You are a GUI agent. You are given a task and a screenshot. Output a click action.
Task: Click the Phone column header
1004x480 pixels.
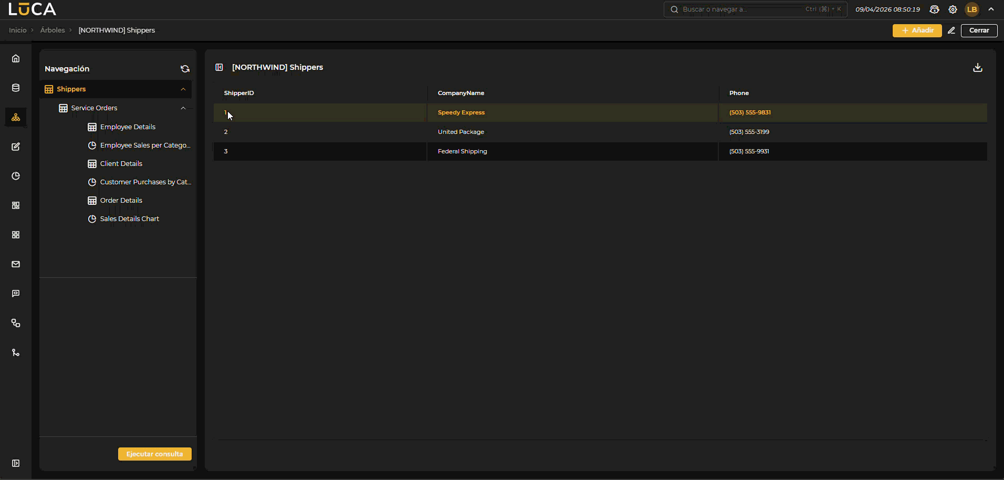click(739, 93)
